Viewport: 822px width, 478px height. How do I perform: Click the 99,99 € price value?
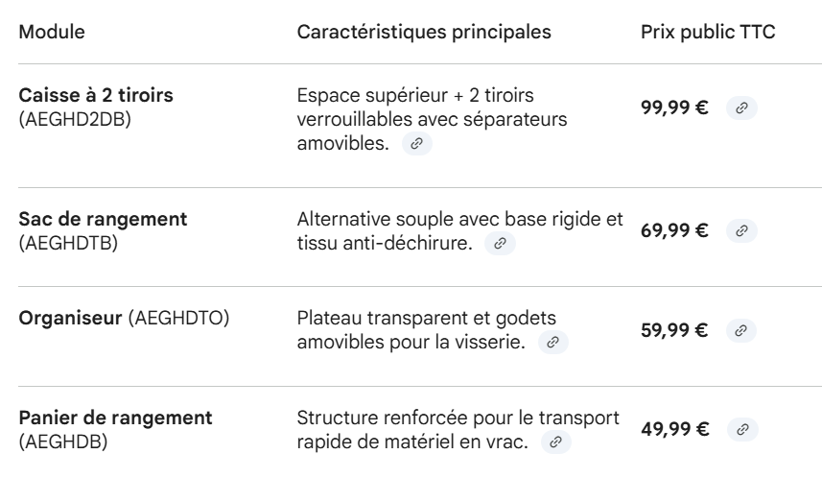pyautogui.click(x=674, y=108)
